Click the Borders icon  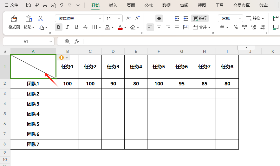pos(94,27)
